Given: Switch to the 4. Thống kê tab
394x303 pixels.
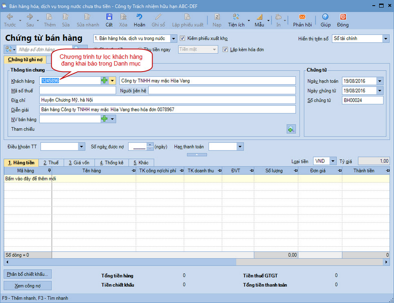Looking at the screenshot, I should [112, 163].
